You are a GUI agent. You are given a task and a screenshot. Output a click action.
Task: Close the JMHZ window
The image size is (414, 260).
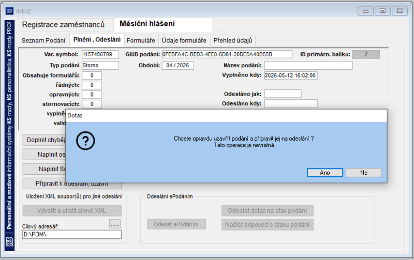[400, 11]
